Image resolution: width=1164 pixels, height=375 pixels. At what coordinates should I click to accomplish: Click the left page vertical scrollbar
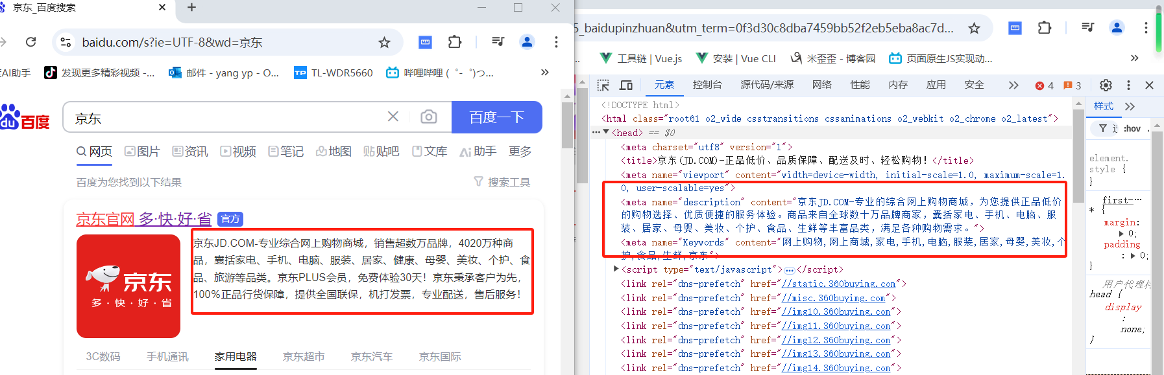coord(567,126)
